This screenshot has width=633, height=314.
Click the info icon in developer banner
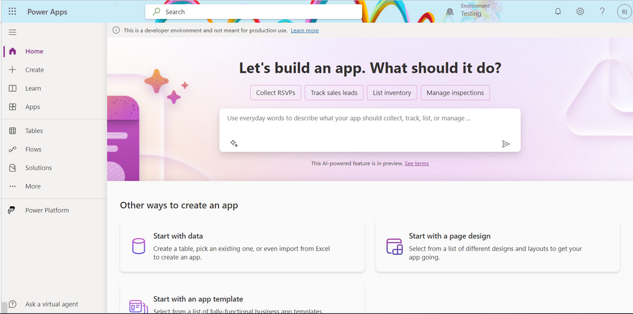click(x=116, y=30)
